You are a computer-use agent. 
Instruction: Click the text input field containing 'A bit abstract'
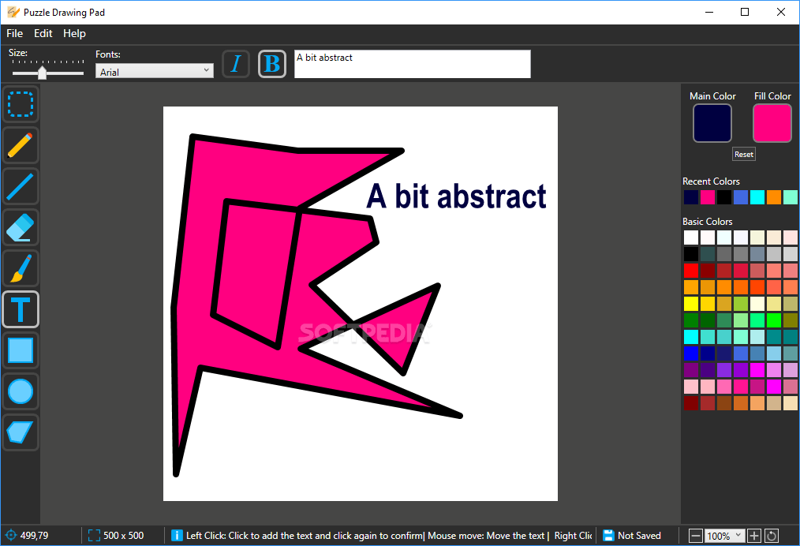413,64
